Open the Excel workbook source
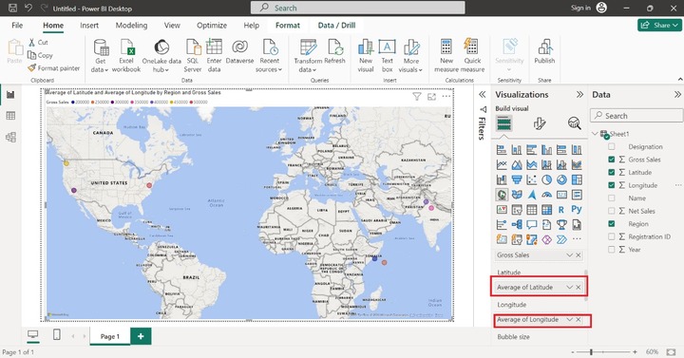 tap(126, 55)
